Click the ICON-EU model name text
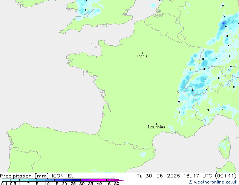The height and width of the screenshot is (185, 239). 63,176
